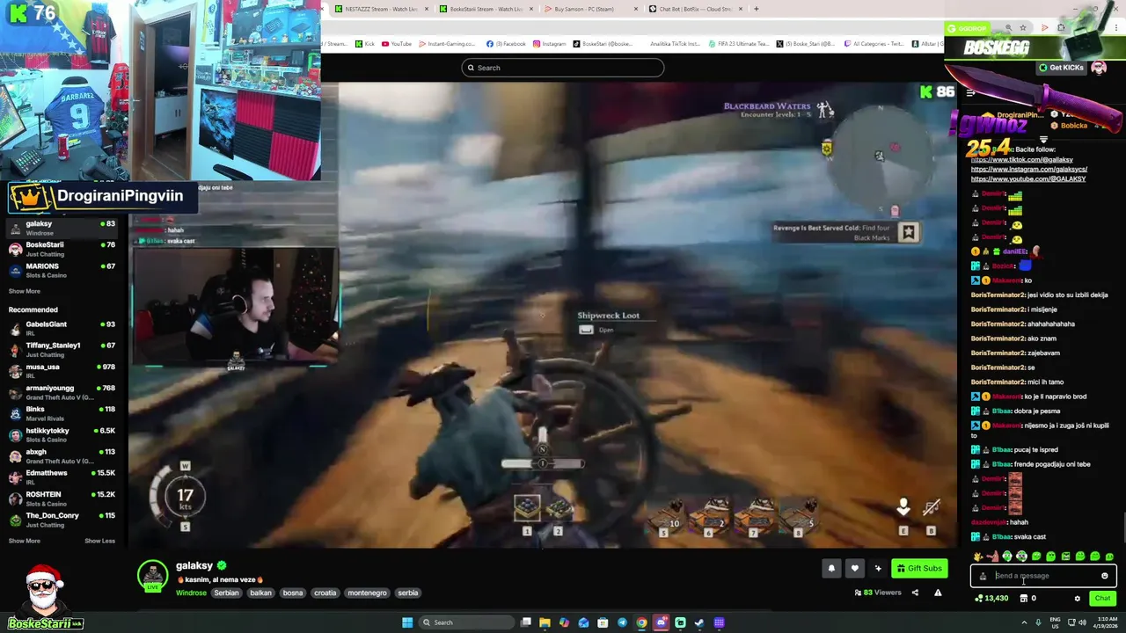Open recommended channel Binks
The image size is (1126, 633).
coord(62,413)
